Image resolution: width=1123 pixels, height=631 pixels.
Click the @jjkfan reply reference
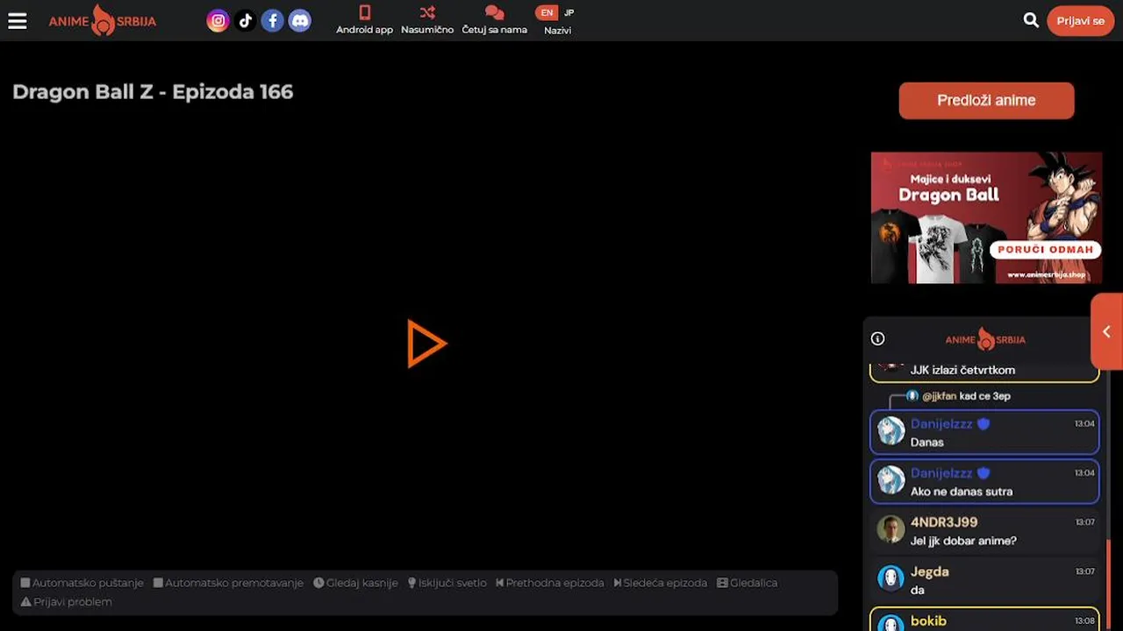click(939, 396)
